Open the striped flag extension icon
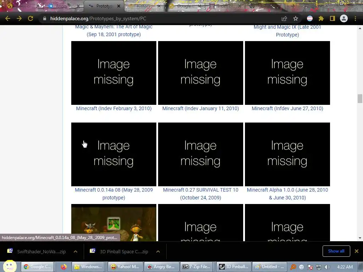The height and width of the screenshot is (272, 363). pyautogui.click(x=310, y=18)
